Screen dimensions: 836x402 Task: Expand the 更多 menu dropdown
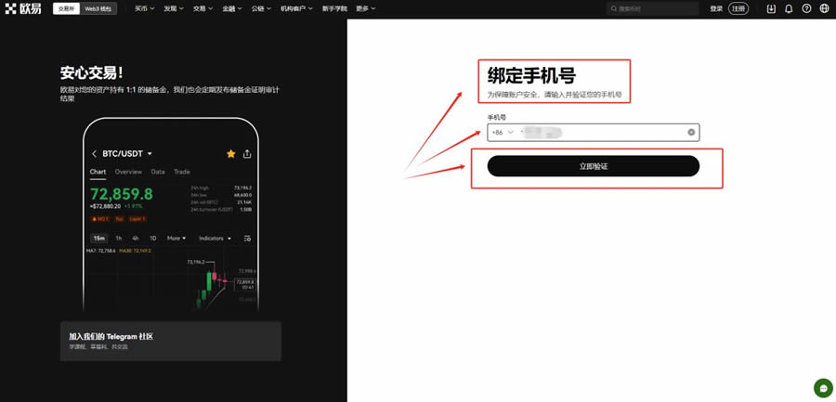pyautogui.click(x=365, y=8)
